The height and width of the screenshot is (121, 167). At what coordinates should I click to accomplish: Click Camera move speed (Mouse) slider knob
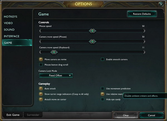[92, 42]
